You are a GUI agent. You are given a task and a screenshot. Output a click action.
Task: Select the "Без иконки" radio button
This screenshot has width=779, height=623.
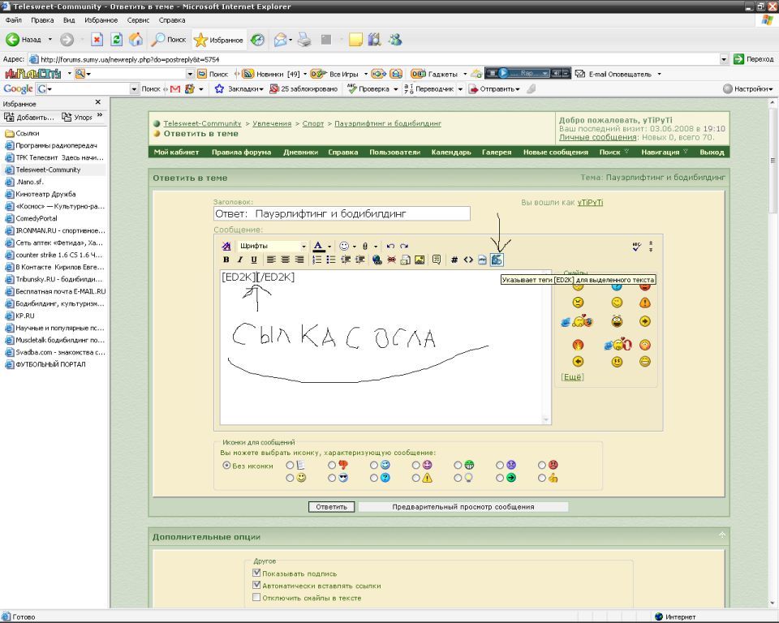(226, 466)
